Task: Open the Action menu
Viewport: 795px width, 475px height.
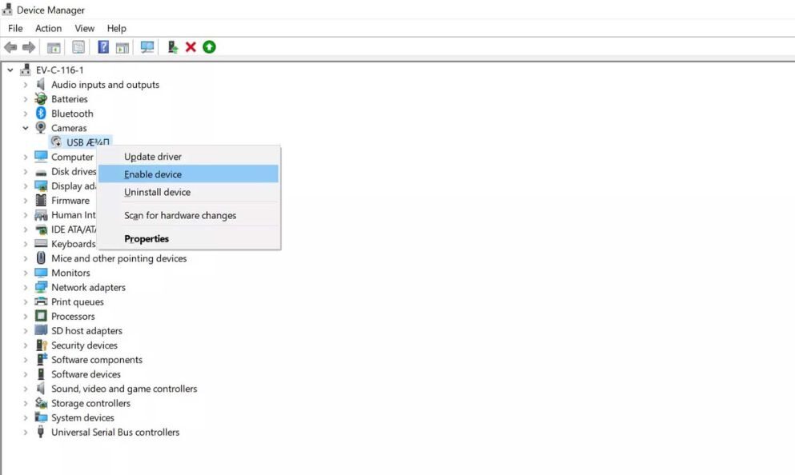Action: click(x=48, y=29)
